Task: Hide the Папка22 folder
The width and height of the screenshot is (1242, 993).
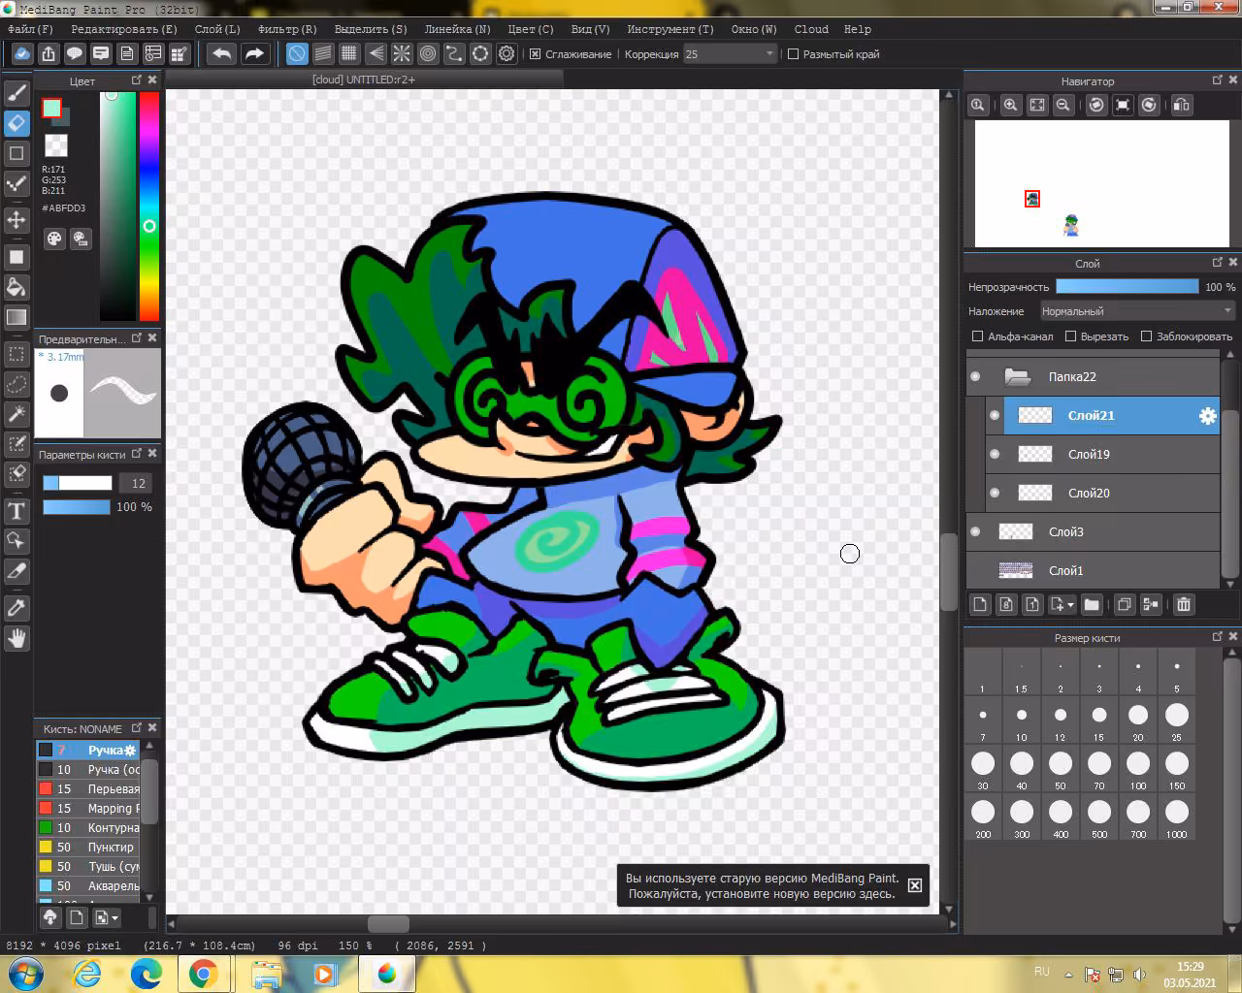Action: 975,376
